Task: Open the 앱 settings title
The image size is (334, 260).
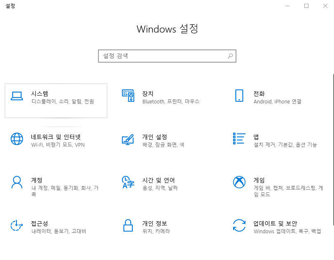Action: 256,137
